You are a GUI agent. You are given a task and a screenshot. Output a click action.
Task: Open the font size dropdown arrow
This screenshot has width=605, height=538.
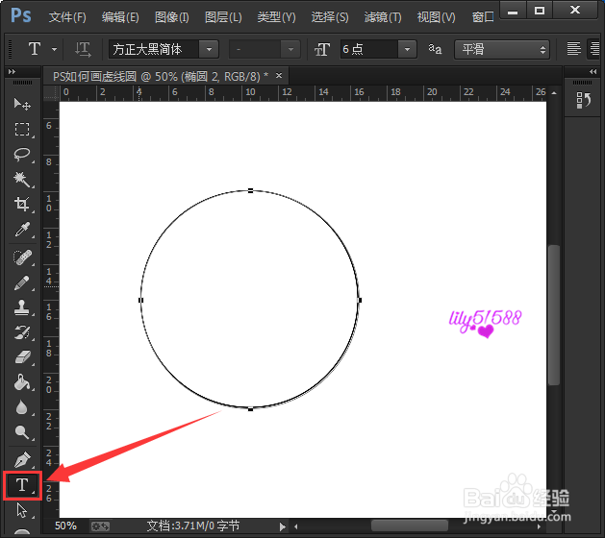tap(407, 49)
